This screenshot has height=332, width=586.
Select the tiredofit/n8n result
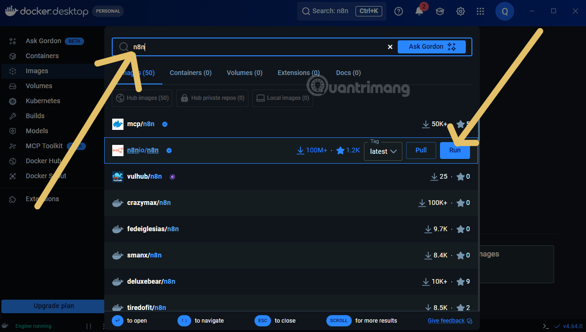click(x=291, y=304)
